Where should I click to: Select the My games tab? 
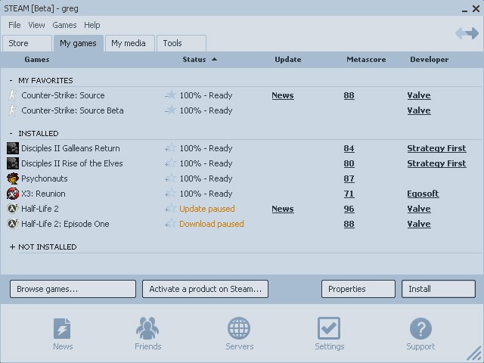(x=79, y=43)
